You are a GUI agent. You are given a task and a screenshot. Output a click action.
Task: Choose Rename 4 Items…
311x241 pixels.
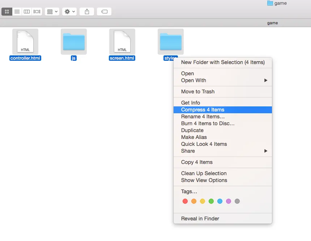(x=223, y=117)
